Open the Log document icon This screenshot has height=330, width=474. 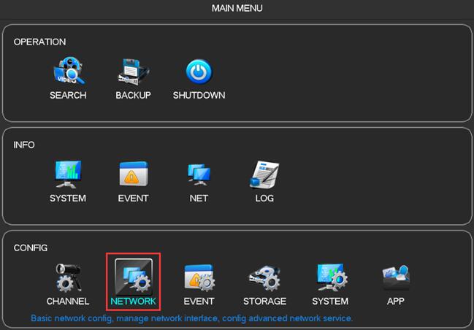(x=264, y=175)
